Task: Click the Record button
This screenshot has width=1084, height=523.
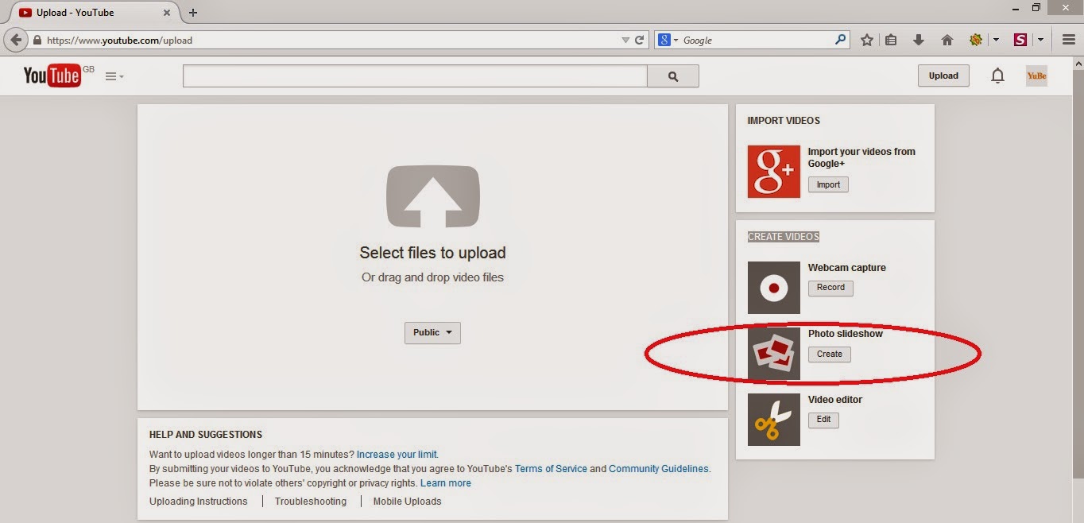Action: (830, 288)
